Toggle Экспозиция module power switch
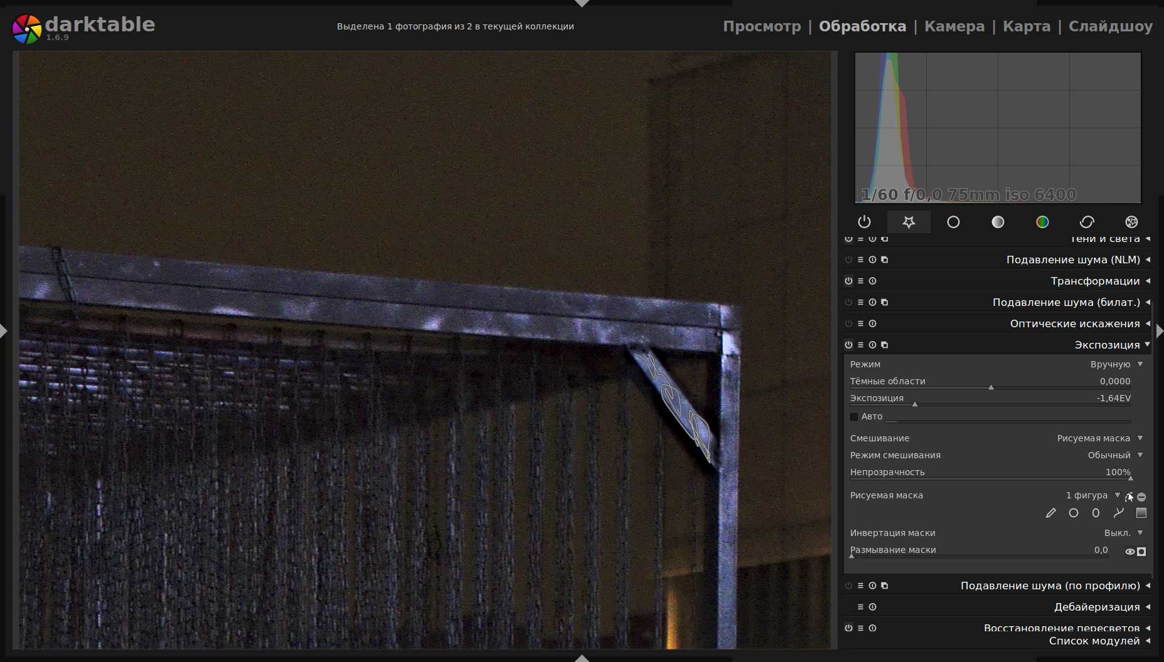 click(848, 345)
